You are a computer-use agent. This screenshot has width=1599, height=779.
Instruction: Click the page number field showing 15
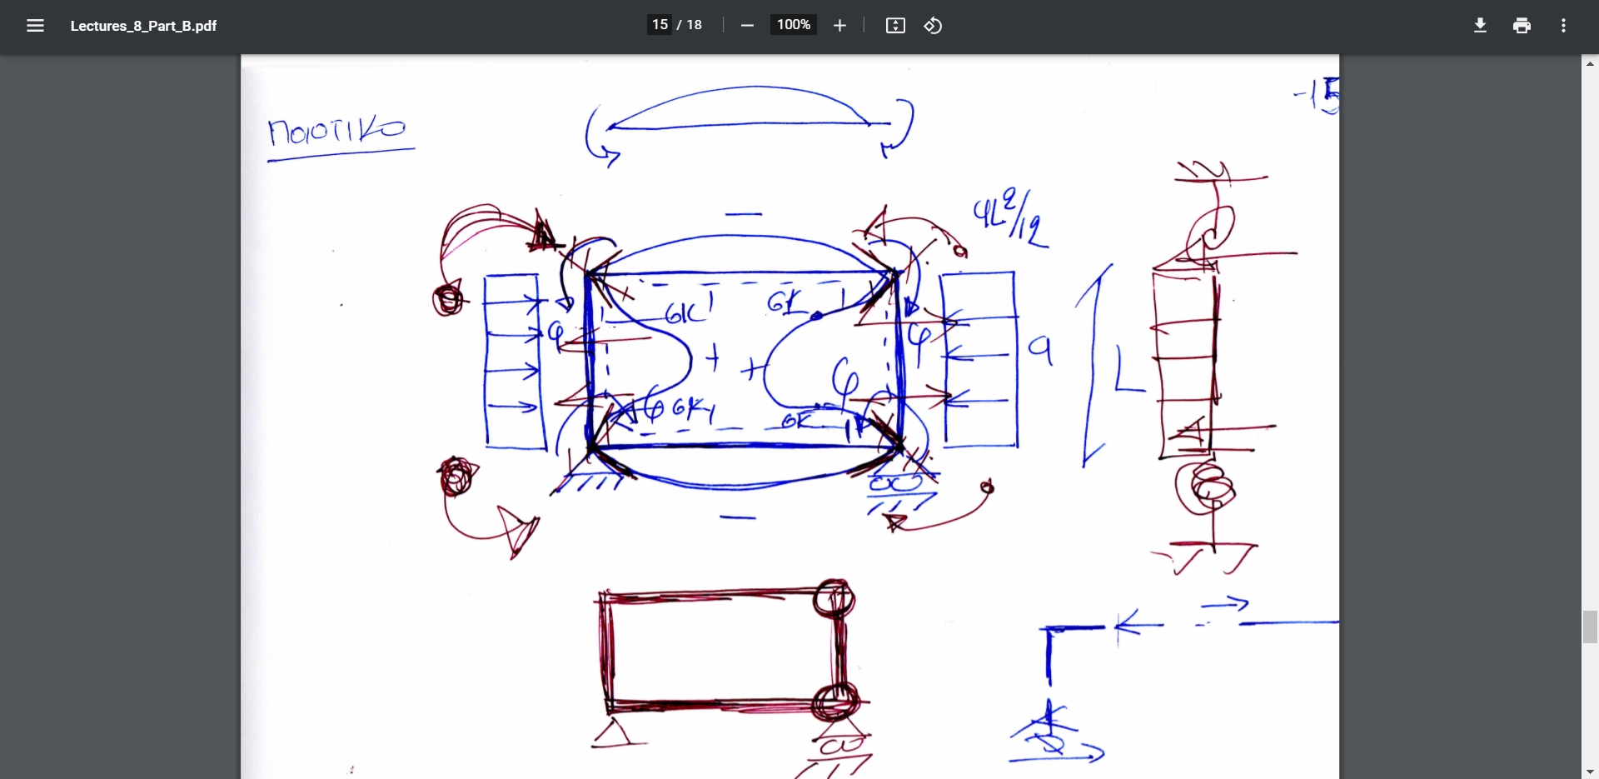(x=660, y=25)
